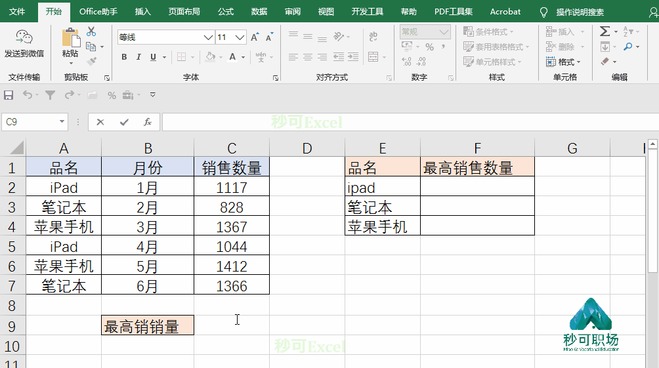Undo the last action
This screenshot has width=659, height=368.
pyautogui.click(x=28, y=95)
